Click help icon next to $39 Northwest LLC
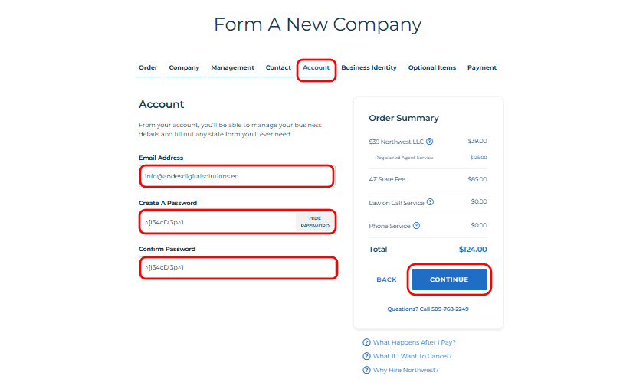 click(x=430, y=141)
